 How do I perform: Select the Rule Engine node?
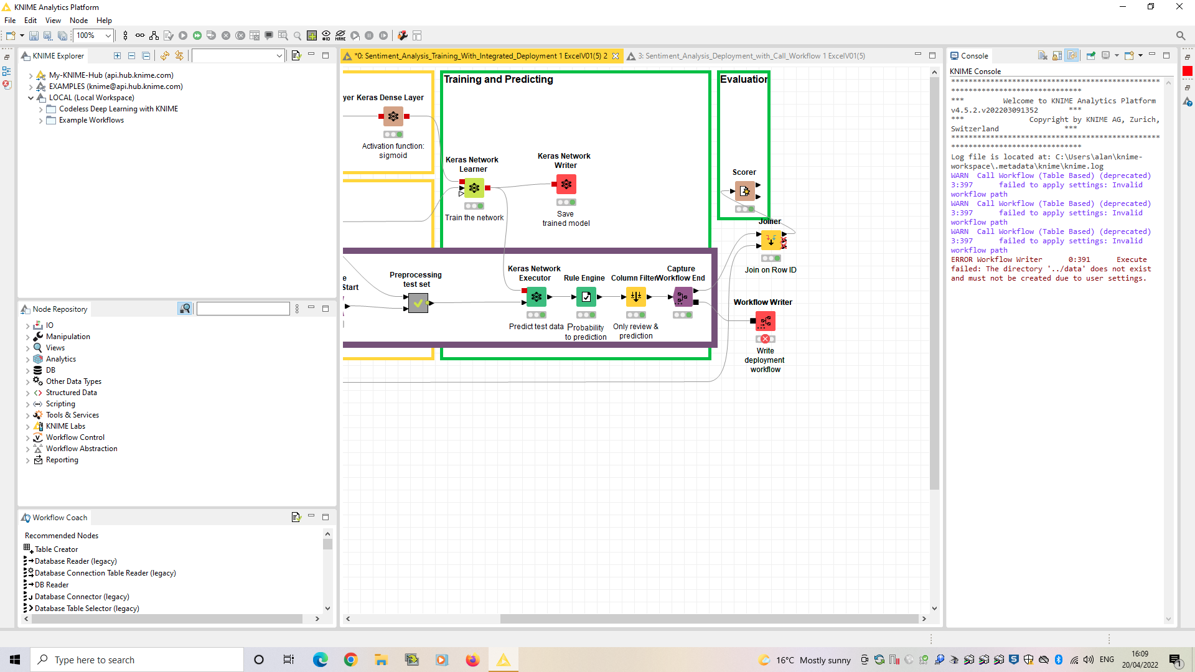click(x=586, y=297)
